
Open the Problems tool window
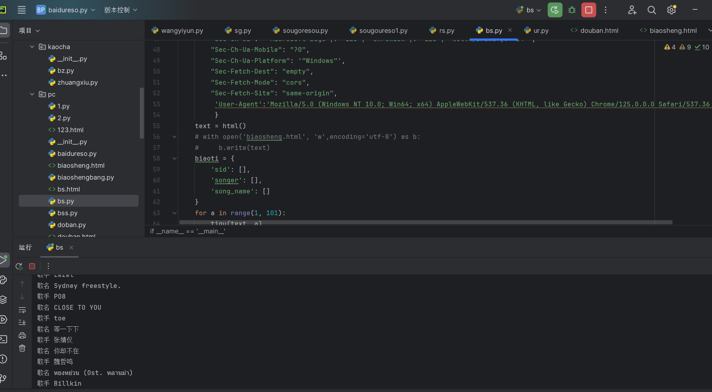coord(4,359)
